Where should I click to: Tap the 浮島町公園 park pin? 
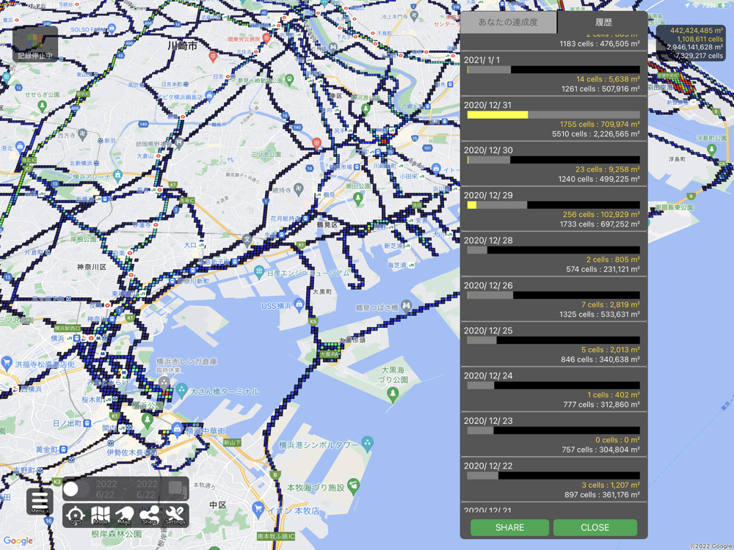[x=711, y=150]
